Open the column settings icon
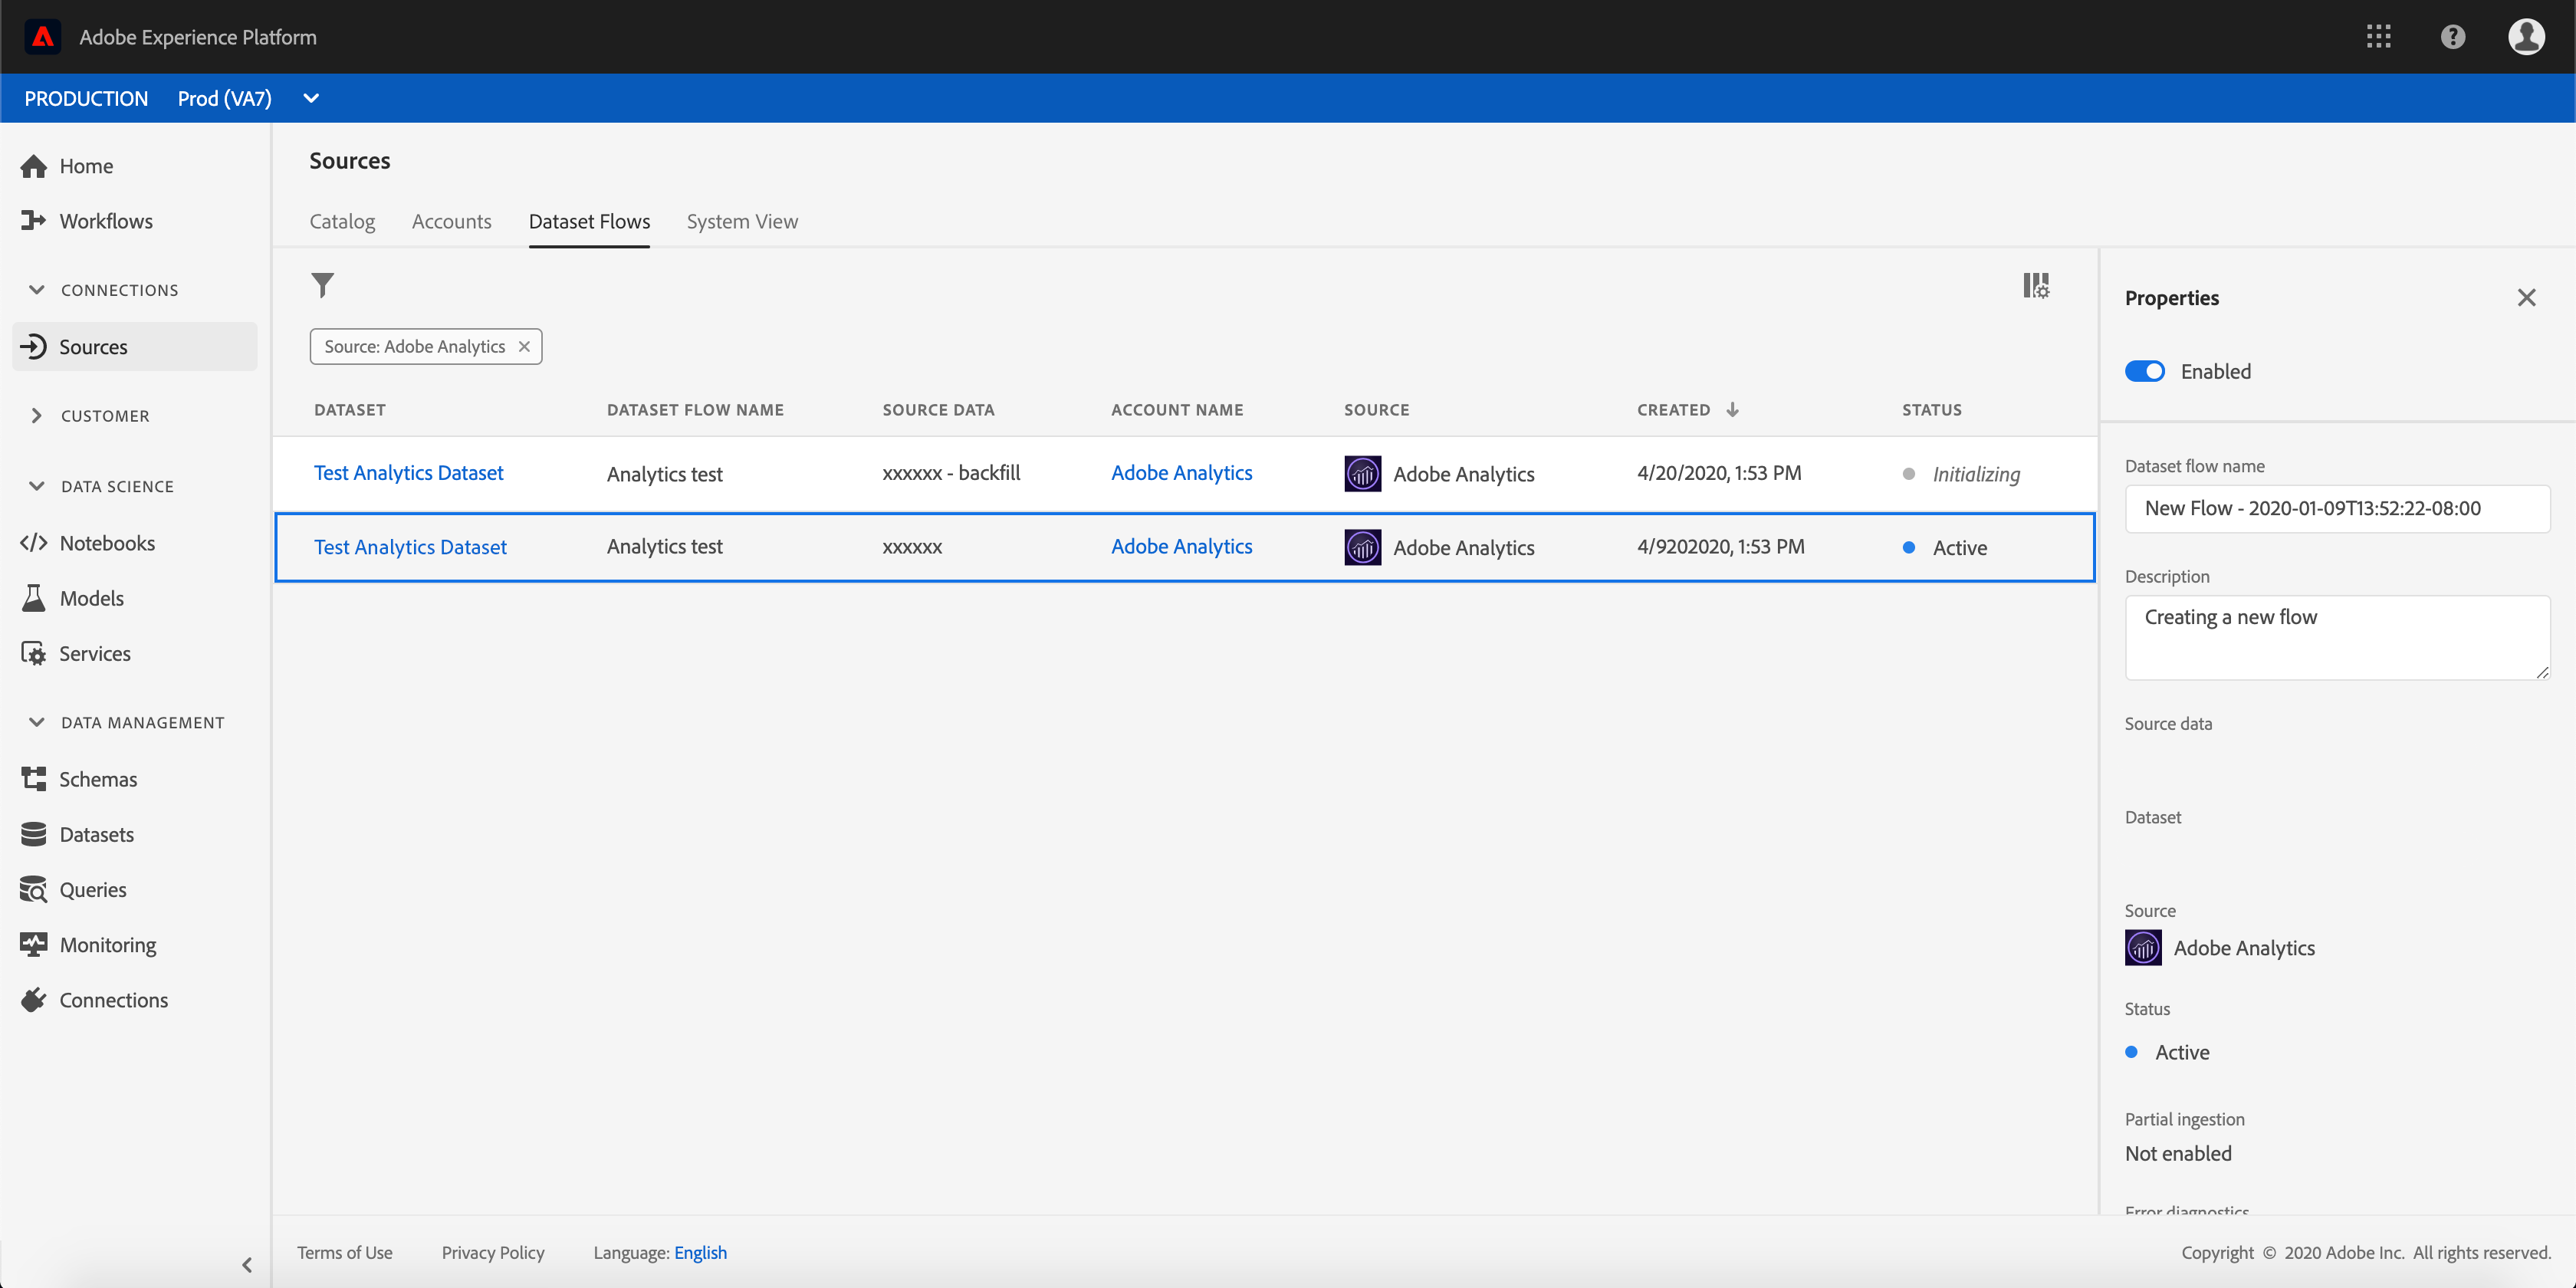 tap(2035, 286)
